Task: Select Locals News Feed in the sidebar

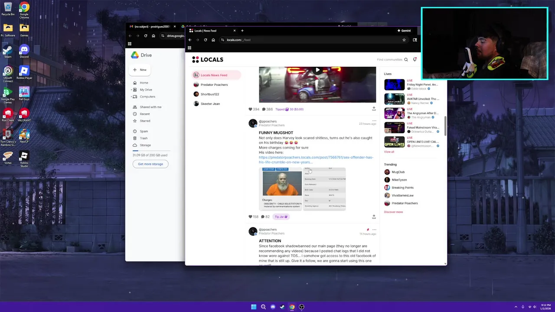Action: [216, 75]
